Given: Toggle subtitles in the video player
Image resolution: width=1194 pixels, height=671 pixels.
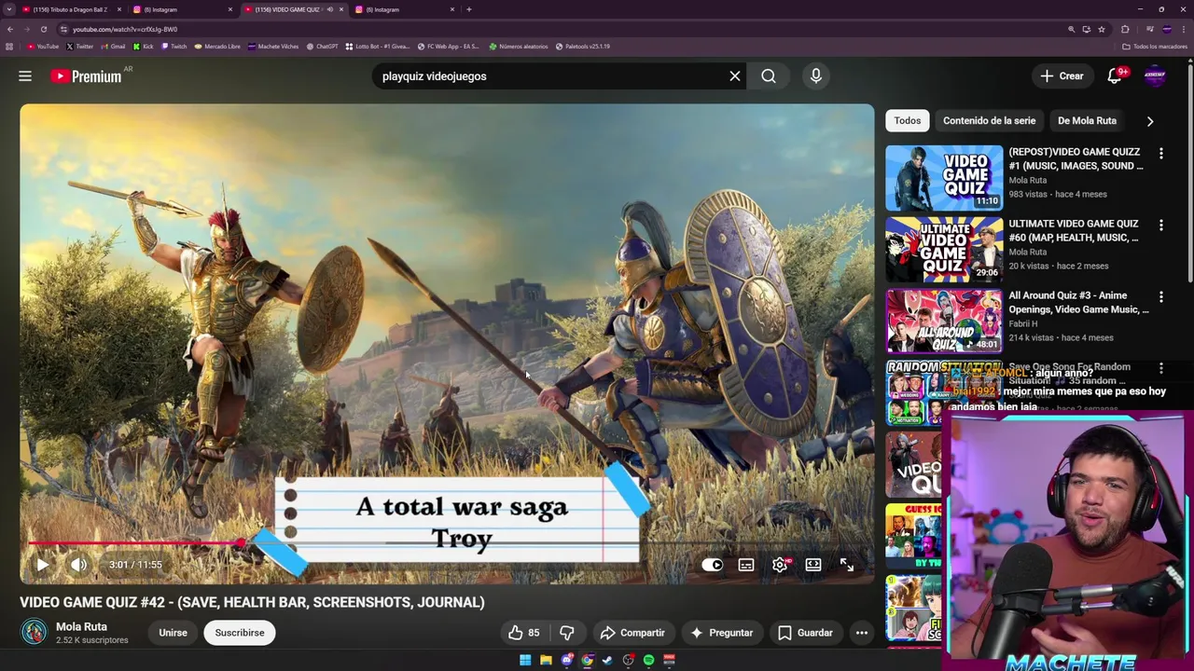Looking at the screenshot, I should (x=746, y=565).
